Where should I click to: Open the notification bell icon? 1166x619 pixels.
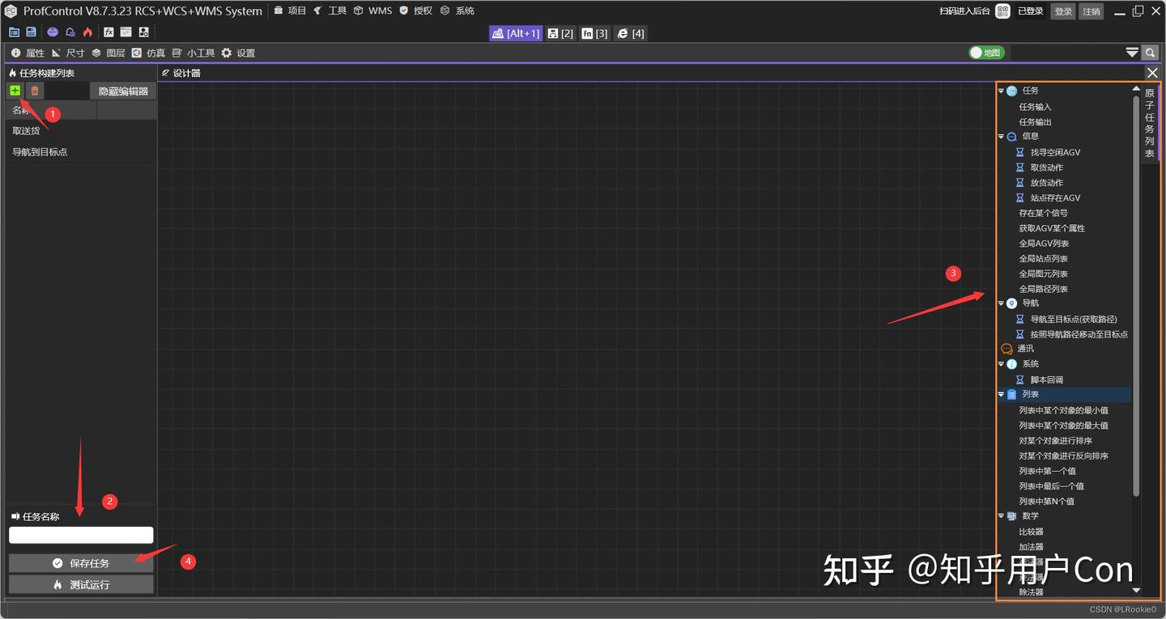70,32
